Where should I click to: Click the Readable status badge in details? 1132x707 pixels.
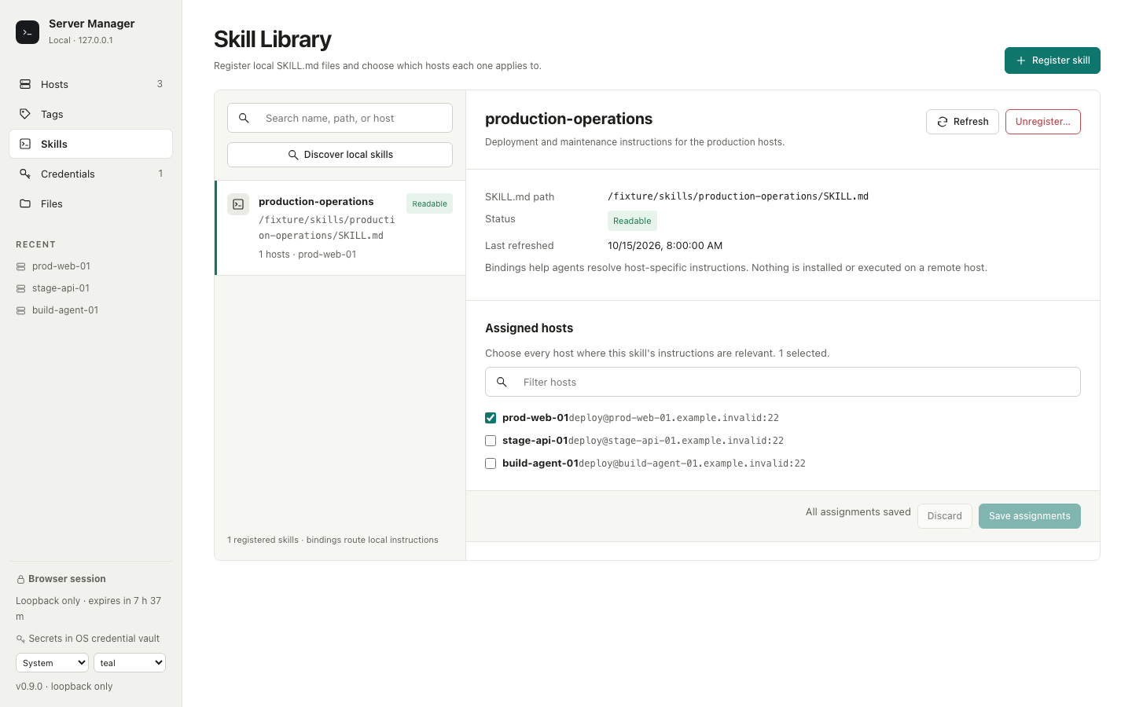click(x=632, y=221)
